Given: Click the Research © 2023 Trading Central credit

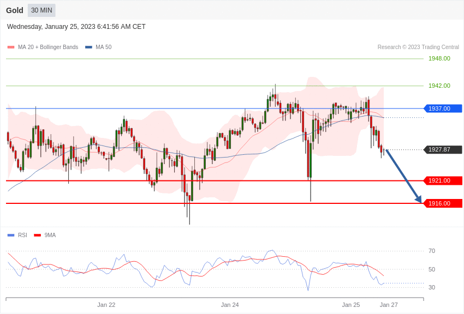Looking at the screenshot, I should (418, 47).
